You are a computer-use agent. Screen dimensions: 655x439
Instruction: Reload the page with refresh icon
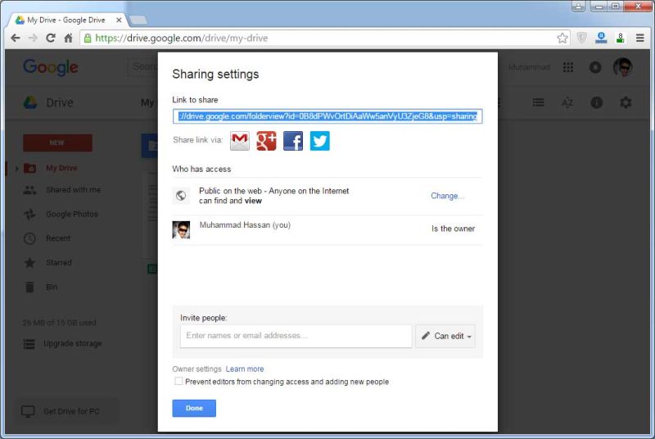click(51, 38)
